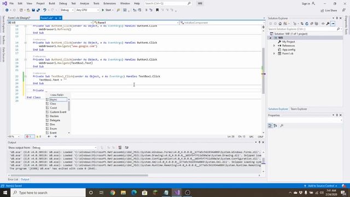Pin the Solution Explorer panel
Viewport: 350px width, 197px height.
tap(337, 18)
